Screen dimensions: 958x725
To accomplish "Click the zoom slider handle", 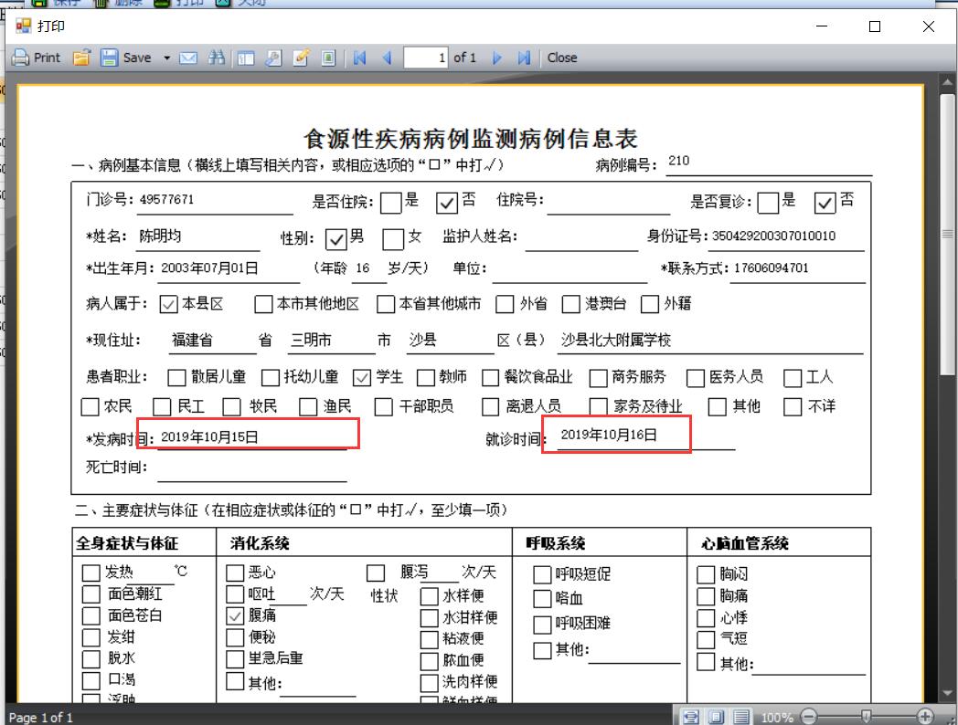I will [x=866, y=717].
